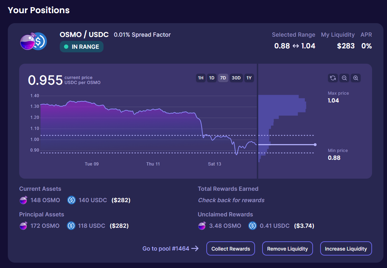Click the current price line handle
Image resolution: width=387 pixels, height=268 pixels.
[x=315, y=144]
